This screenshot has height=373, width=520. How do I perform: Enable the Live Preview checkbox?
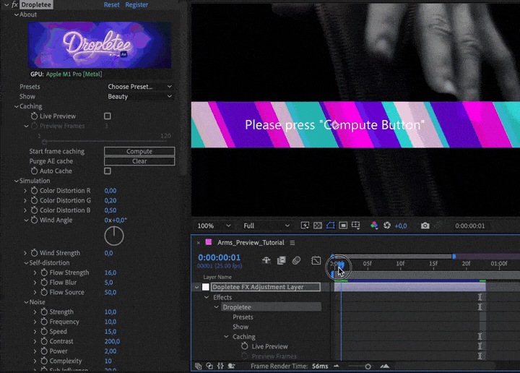pyautogui.click(x=108, y=116)
